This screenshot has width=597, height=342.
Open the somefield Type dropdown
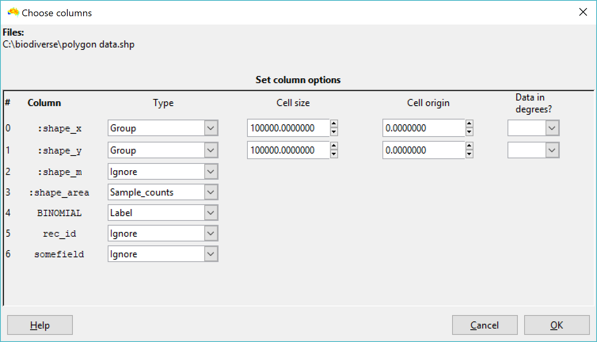(x=211, y=254)
